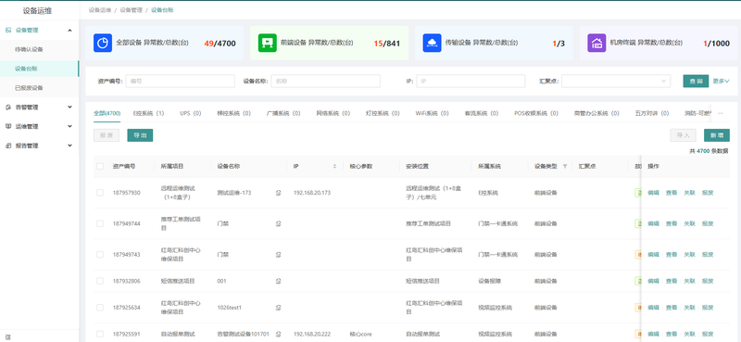Click the grey 报废 button above the table
Image resolution: width=741 pixels, height=342 pixels.
[107, 135]
